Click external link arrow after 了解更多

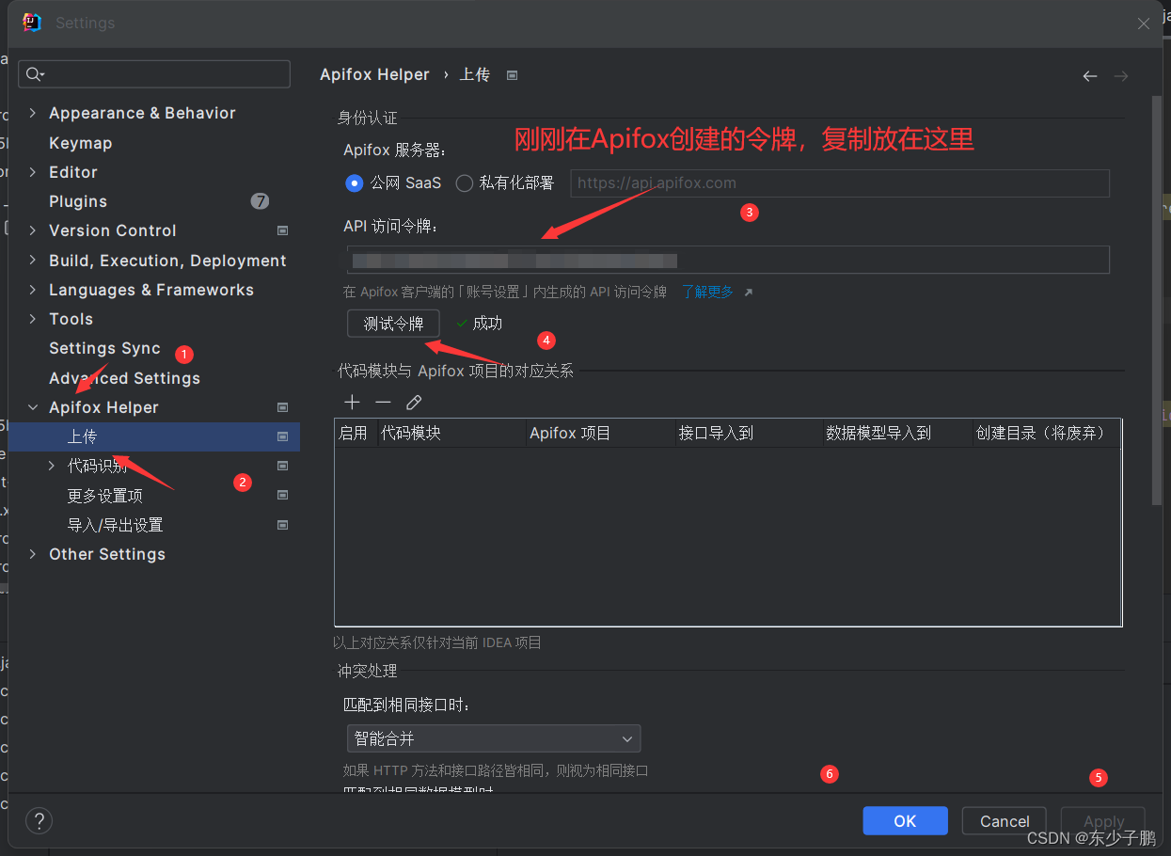click(x=748, y=293)
